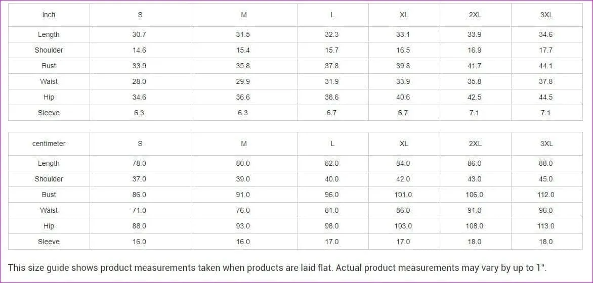
Task: Select the 3XL column header in inch table
Action: 546,15
